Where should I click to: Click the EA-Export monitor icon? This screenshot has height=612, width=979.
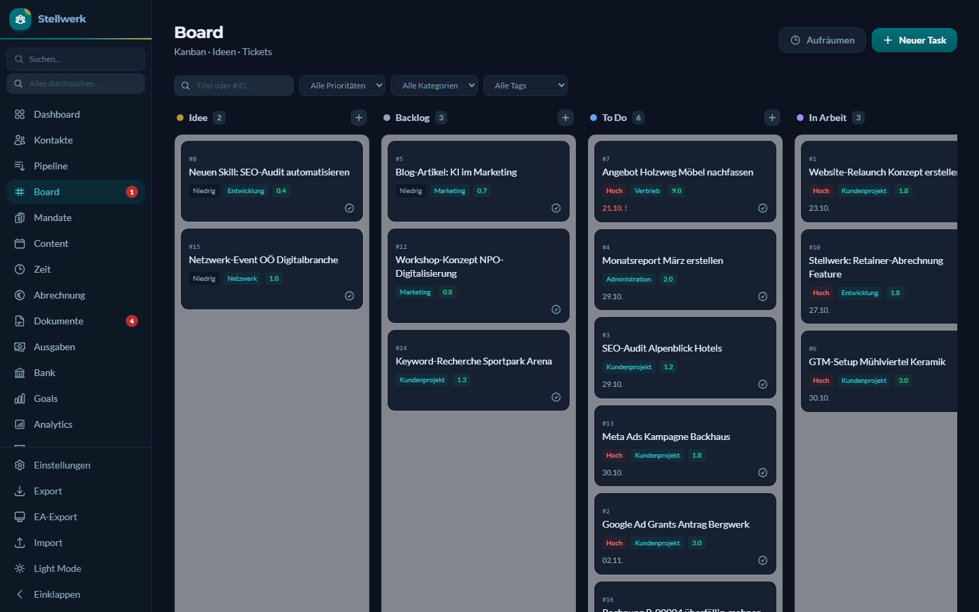pos(20,517)
